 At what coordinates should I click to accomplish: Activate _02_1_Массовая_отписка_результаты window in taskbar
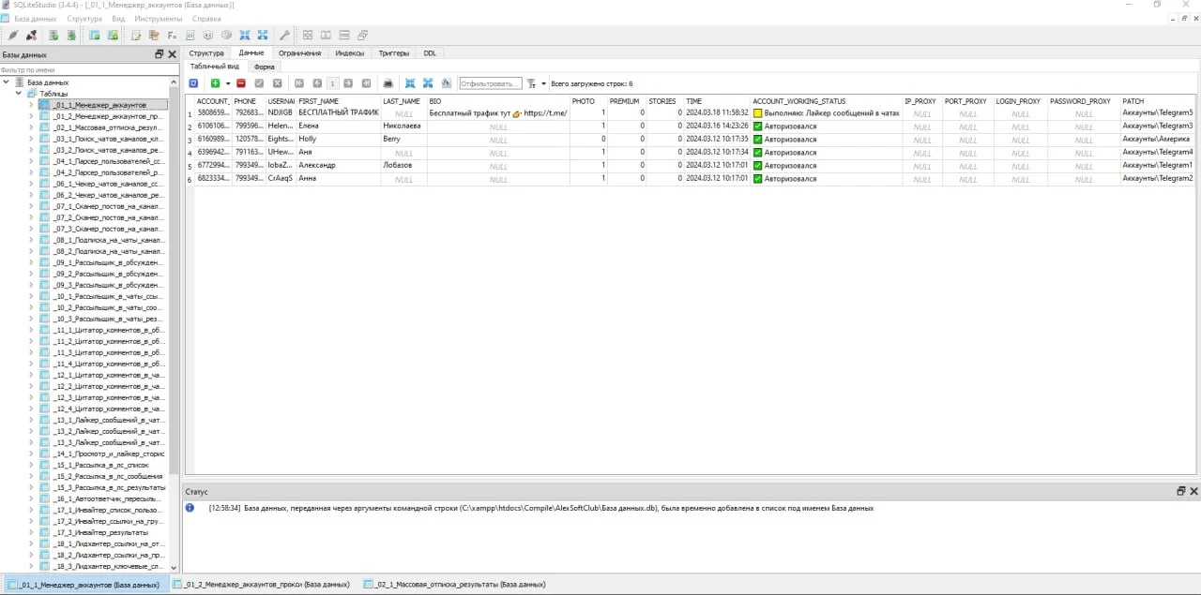(x=454, y=585)
